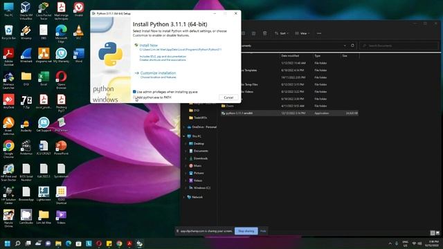Open Wireshark desktop icon

click(x=26, y=55)
